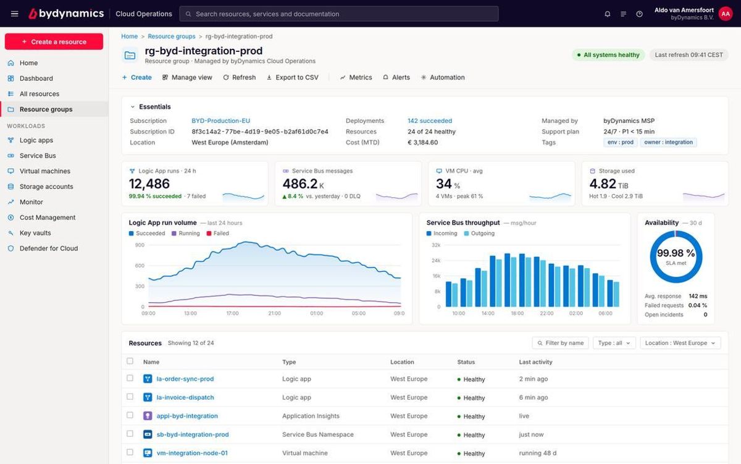Check the la-invoice-dispatch row checkbox
Screen dimensions: 741x464
click(130, 397)
